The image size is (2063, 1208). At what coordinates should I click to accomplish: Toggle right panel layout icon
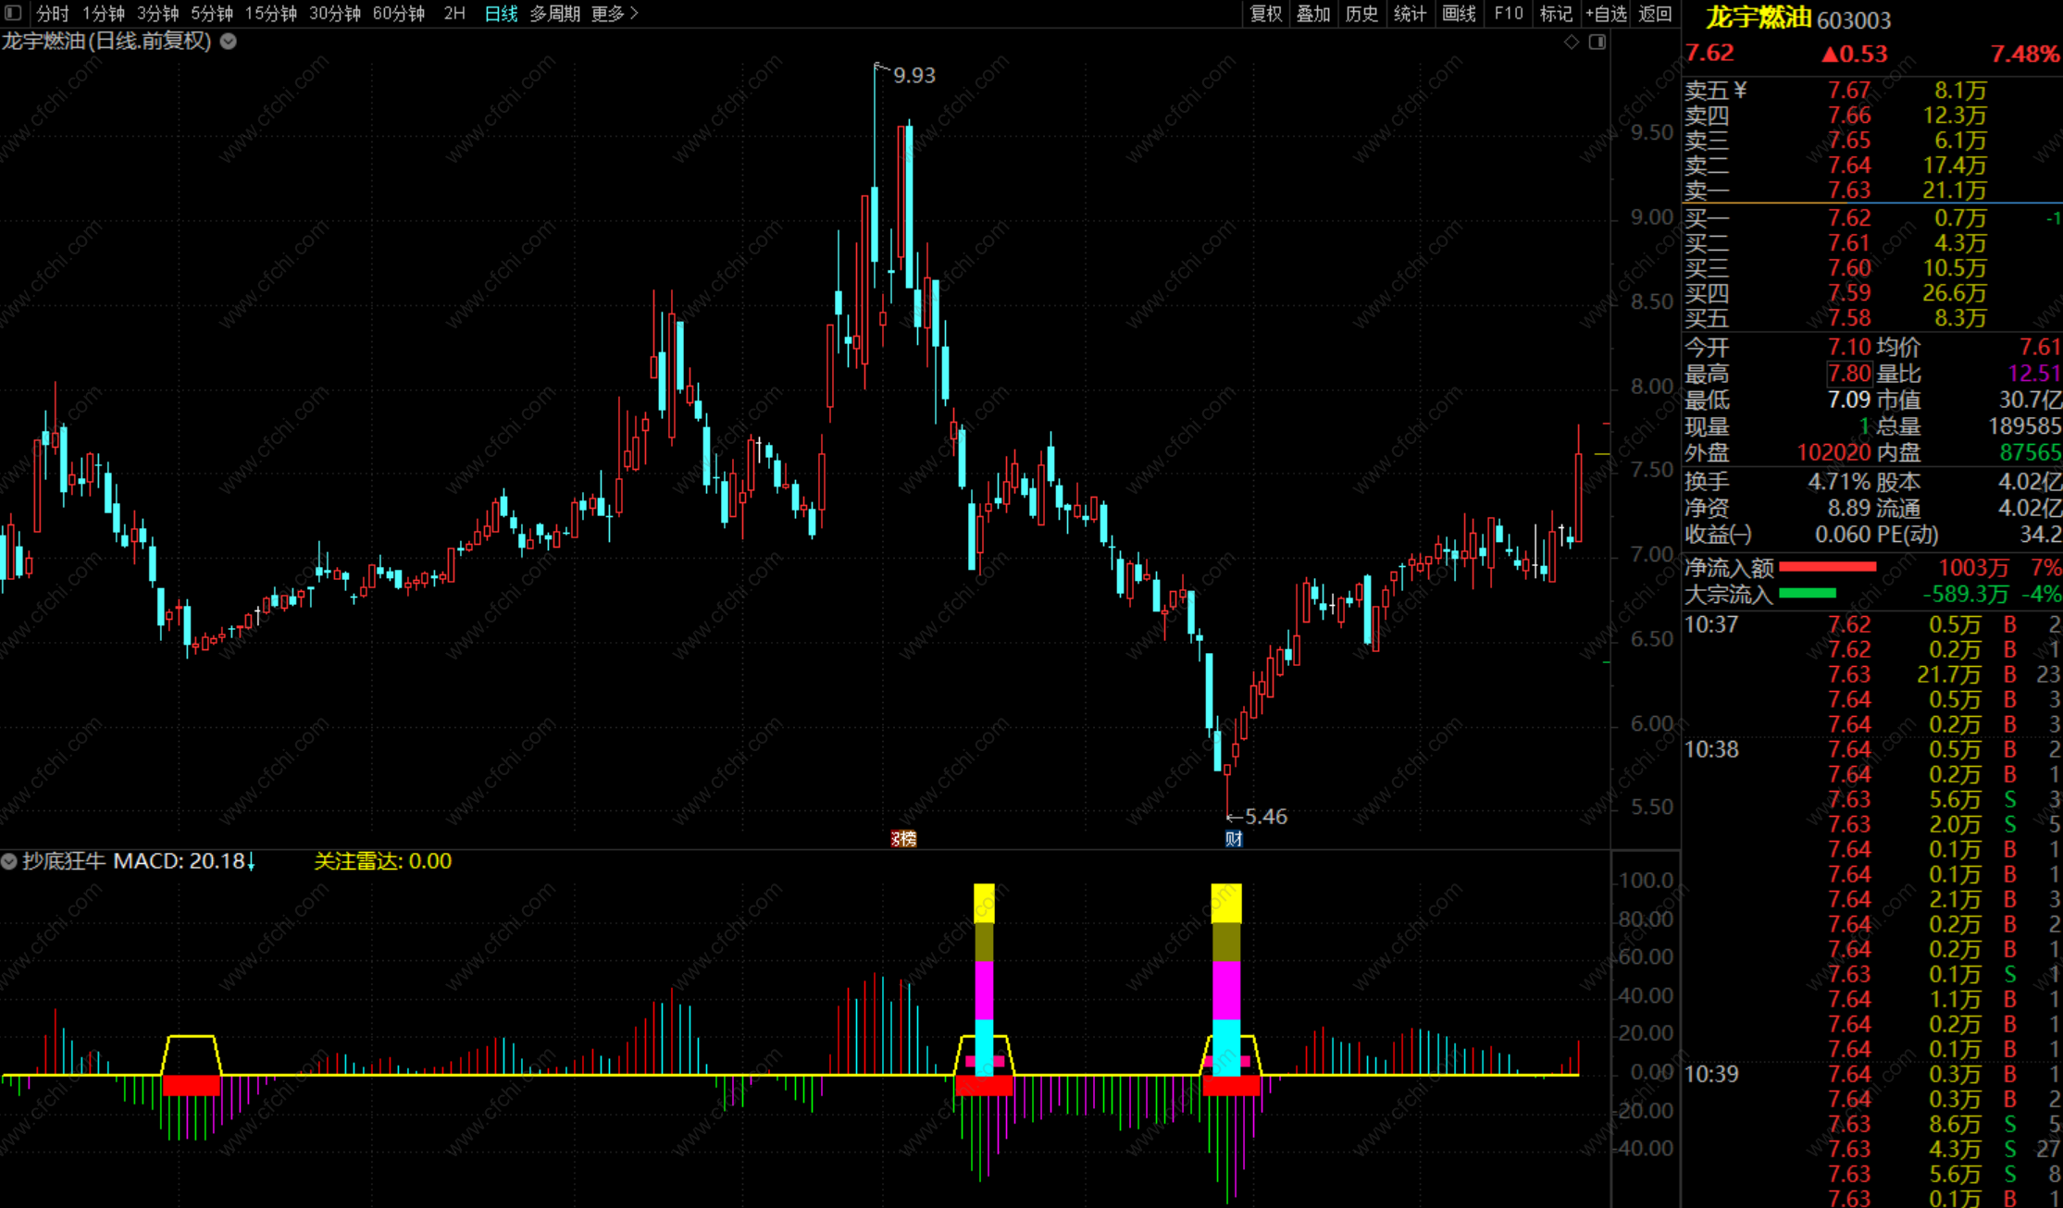click(1597, 42)
